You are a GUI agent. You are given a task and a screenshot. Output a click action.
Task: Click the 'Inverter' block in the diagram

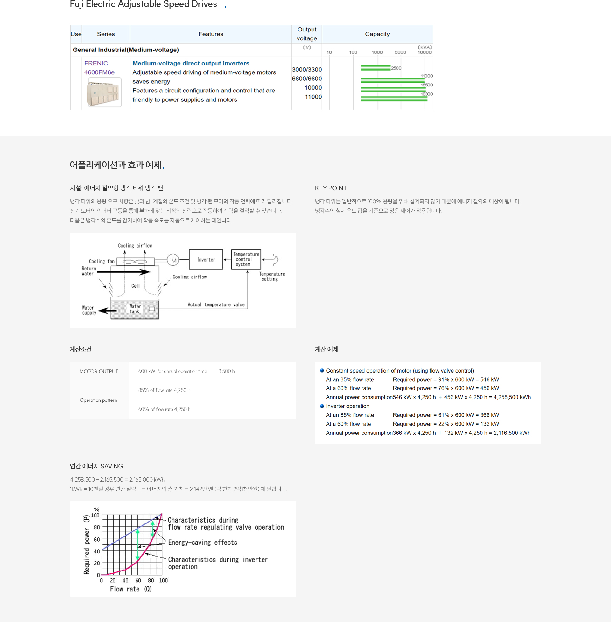click(x=206, y=260)
